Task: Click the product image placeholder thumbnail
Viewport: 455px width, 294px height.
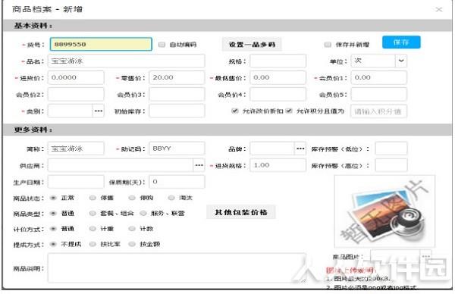Action: 384,211
